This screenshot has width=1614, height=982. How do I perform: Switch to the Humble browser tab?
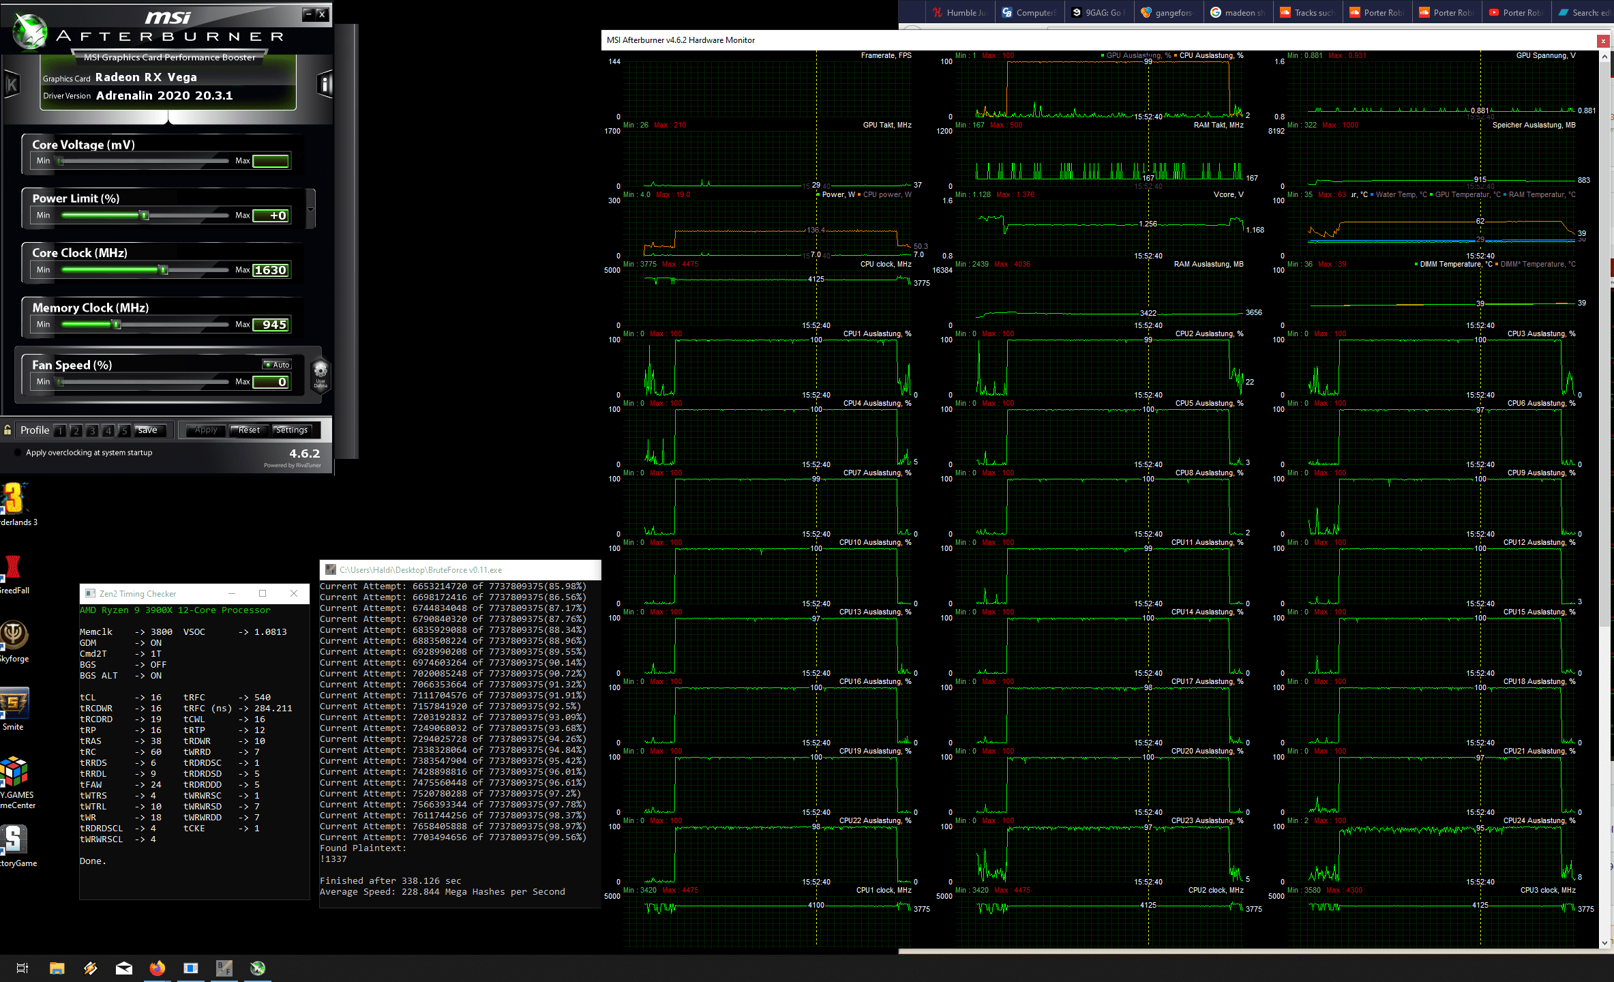pyautogui.click(x=960, y=12)
